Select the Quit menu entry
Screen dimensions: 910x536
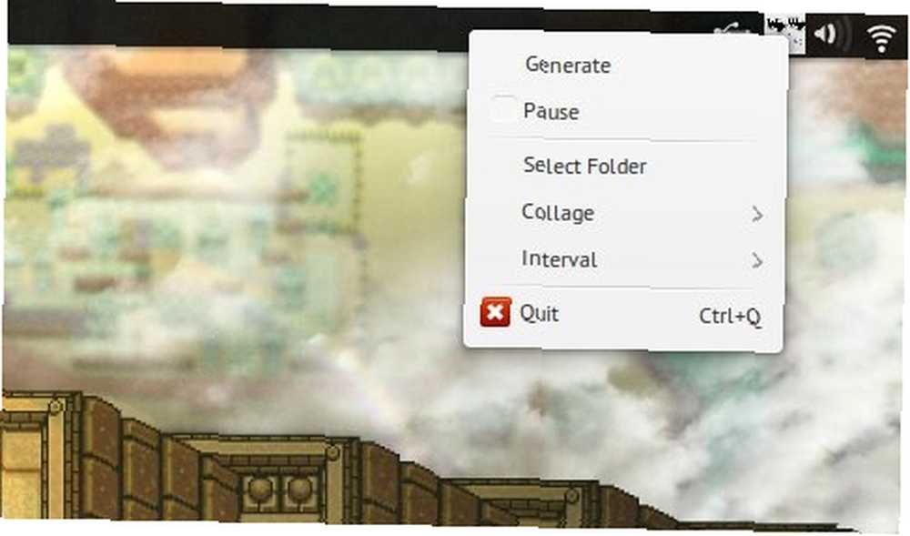point(622,314)
